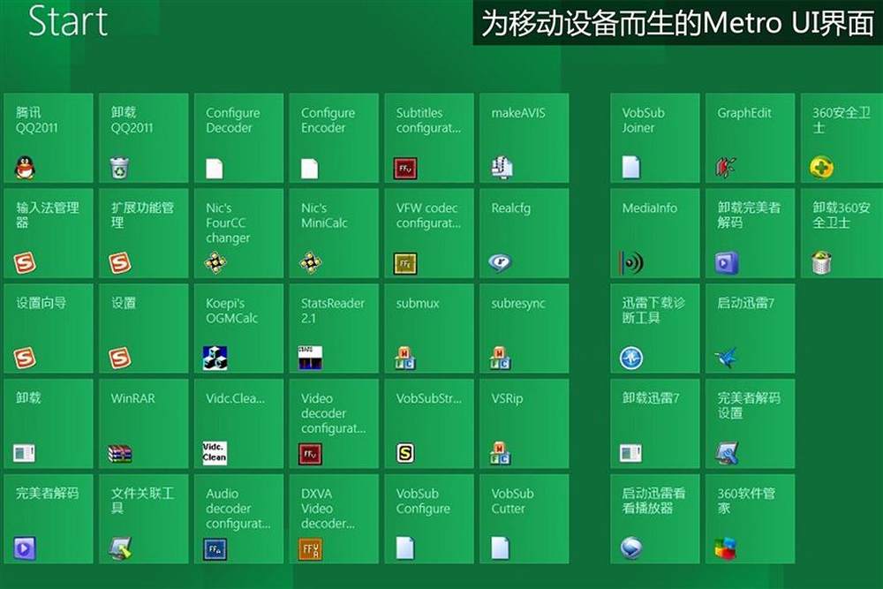The height and width of the screenshot is (589, 883).
Task: Open the VobSub Configure tile
Action: pos(429,518)
